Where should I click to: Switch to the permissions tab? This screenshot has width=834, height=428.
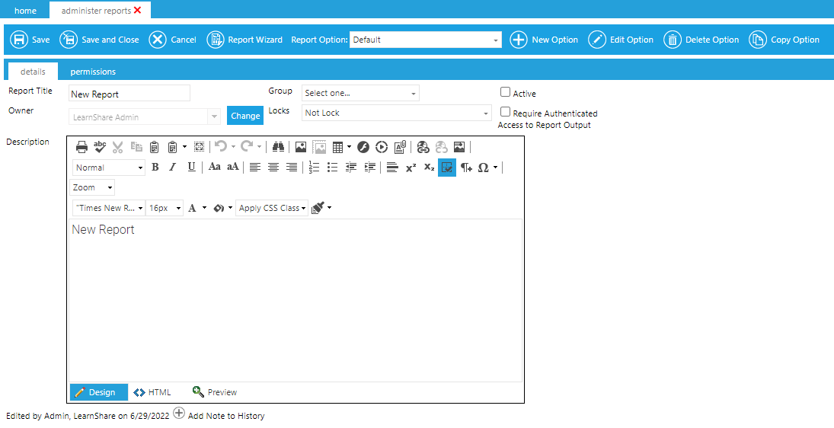[93, 72]
